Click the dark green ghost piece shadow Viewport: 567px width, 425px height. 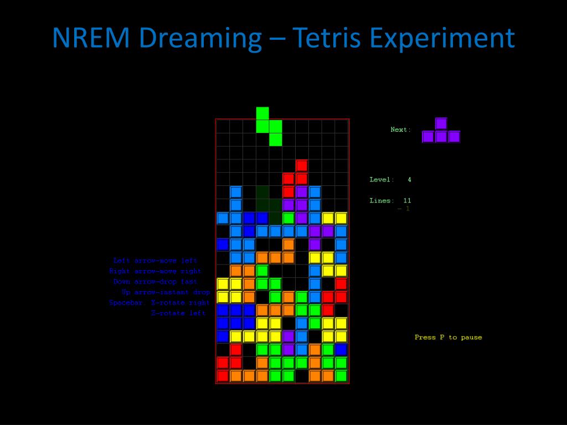(269, 205)
